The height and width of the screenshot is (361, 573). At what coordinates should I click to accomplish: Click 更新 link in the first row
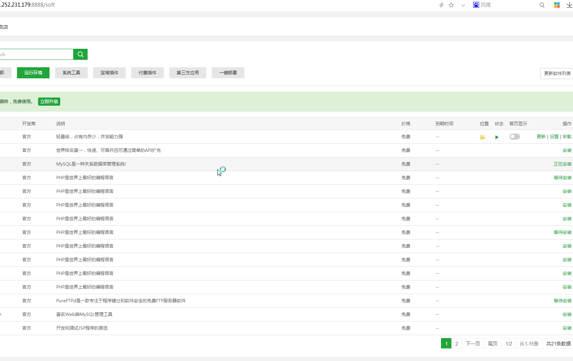(541, 137)
